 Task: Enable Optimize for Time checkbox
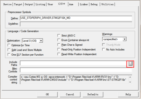[9, 45]
